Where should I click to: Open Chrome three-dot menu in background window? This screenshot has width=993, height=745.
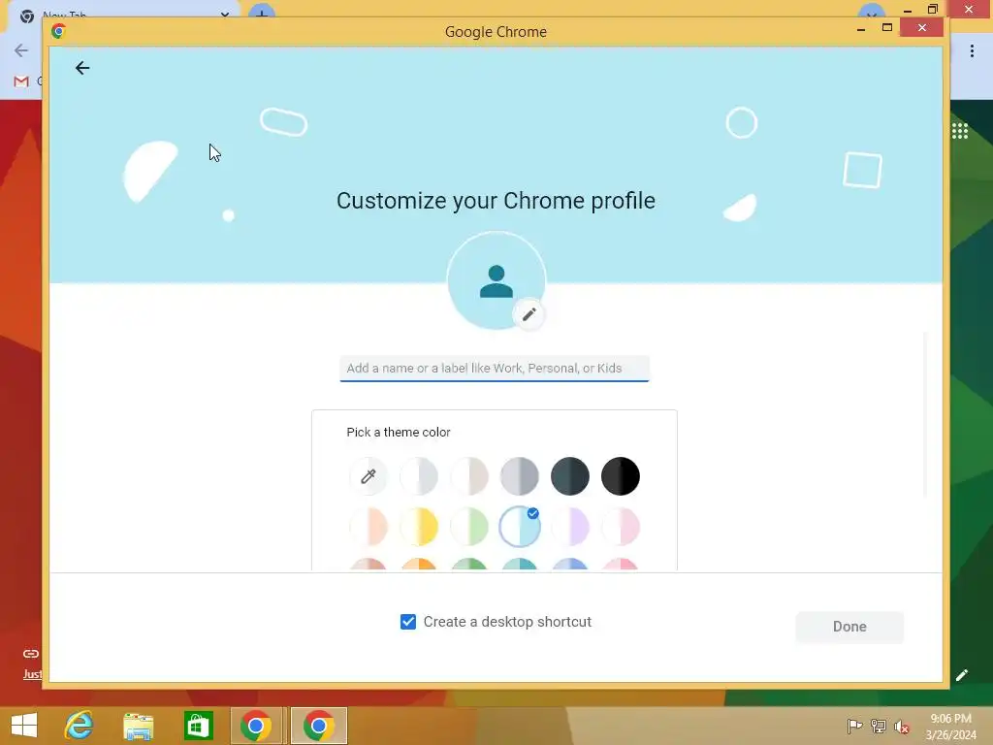point(972,50)
